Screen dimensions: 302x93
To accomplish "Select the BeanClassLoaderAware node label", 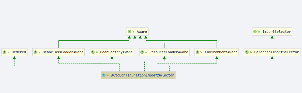I will [x=63, y=52].
